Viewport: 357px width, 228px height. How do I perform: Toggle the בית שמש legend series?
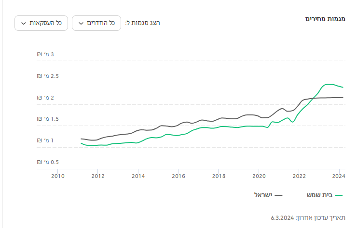(x=320, y=195)
